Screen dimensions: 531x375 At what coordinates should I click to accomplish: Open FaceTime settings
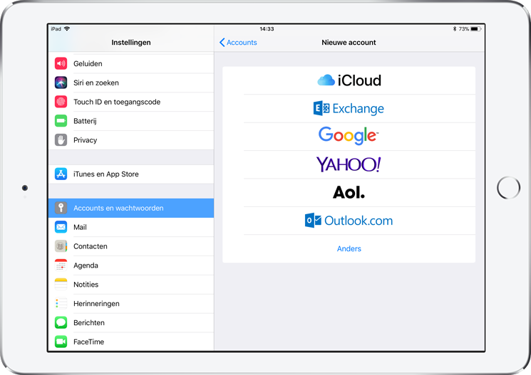point(131,342)
